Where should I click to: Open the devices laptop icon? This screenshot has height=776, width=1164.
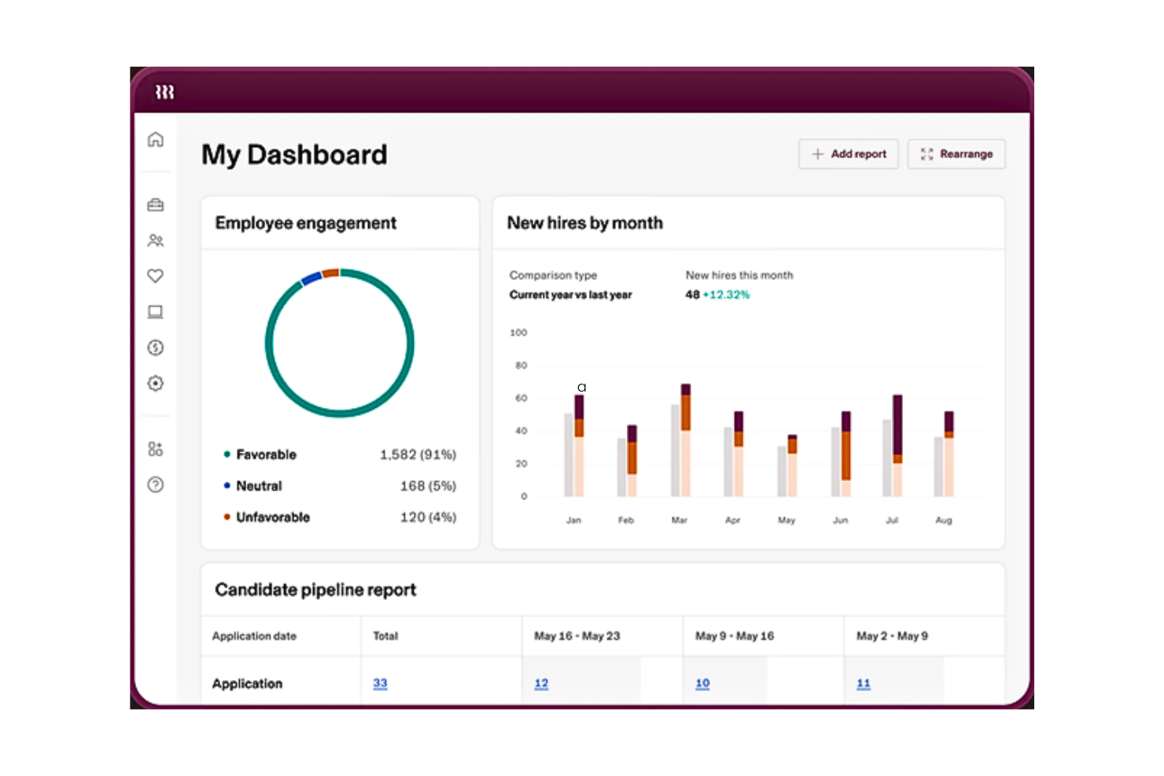click(155, 312)
